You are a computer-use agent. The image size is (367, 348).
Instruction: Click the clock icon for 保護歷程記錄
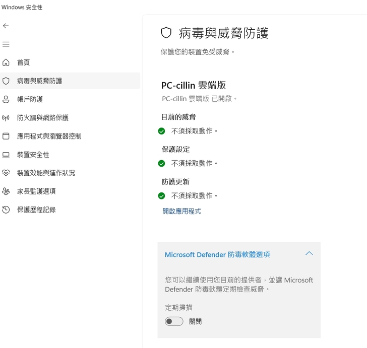pos(6,210)
